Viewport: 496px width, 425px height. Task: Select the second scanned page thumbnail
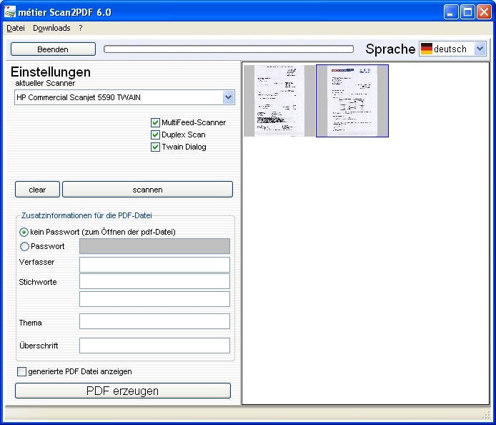[x=352, y=101]
